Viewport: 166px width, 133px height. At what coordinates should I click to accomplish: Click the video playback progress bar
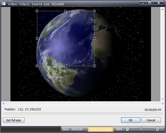83,114
